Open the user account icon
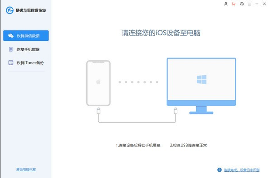This screenshot has height=178, width=271. 226,4
